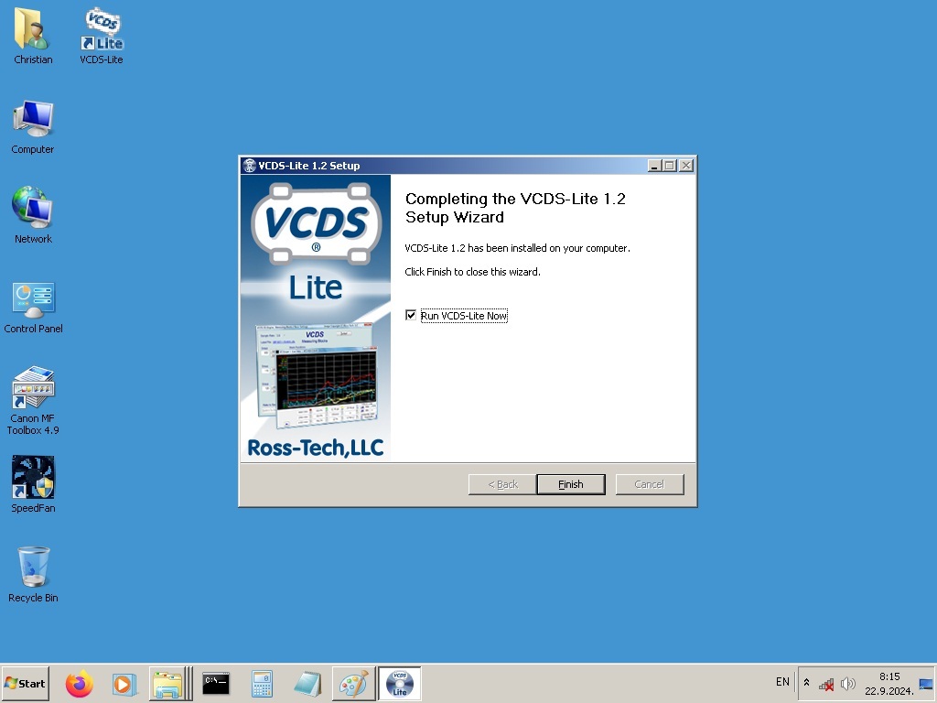Open the Notepad taskbar icon
Screen dimensions: 937x703
307,684
